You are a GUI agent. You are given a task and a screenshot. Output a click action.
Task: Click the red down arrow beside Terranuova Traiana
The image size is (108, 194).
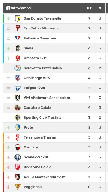[8, 137]
